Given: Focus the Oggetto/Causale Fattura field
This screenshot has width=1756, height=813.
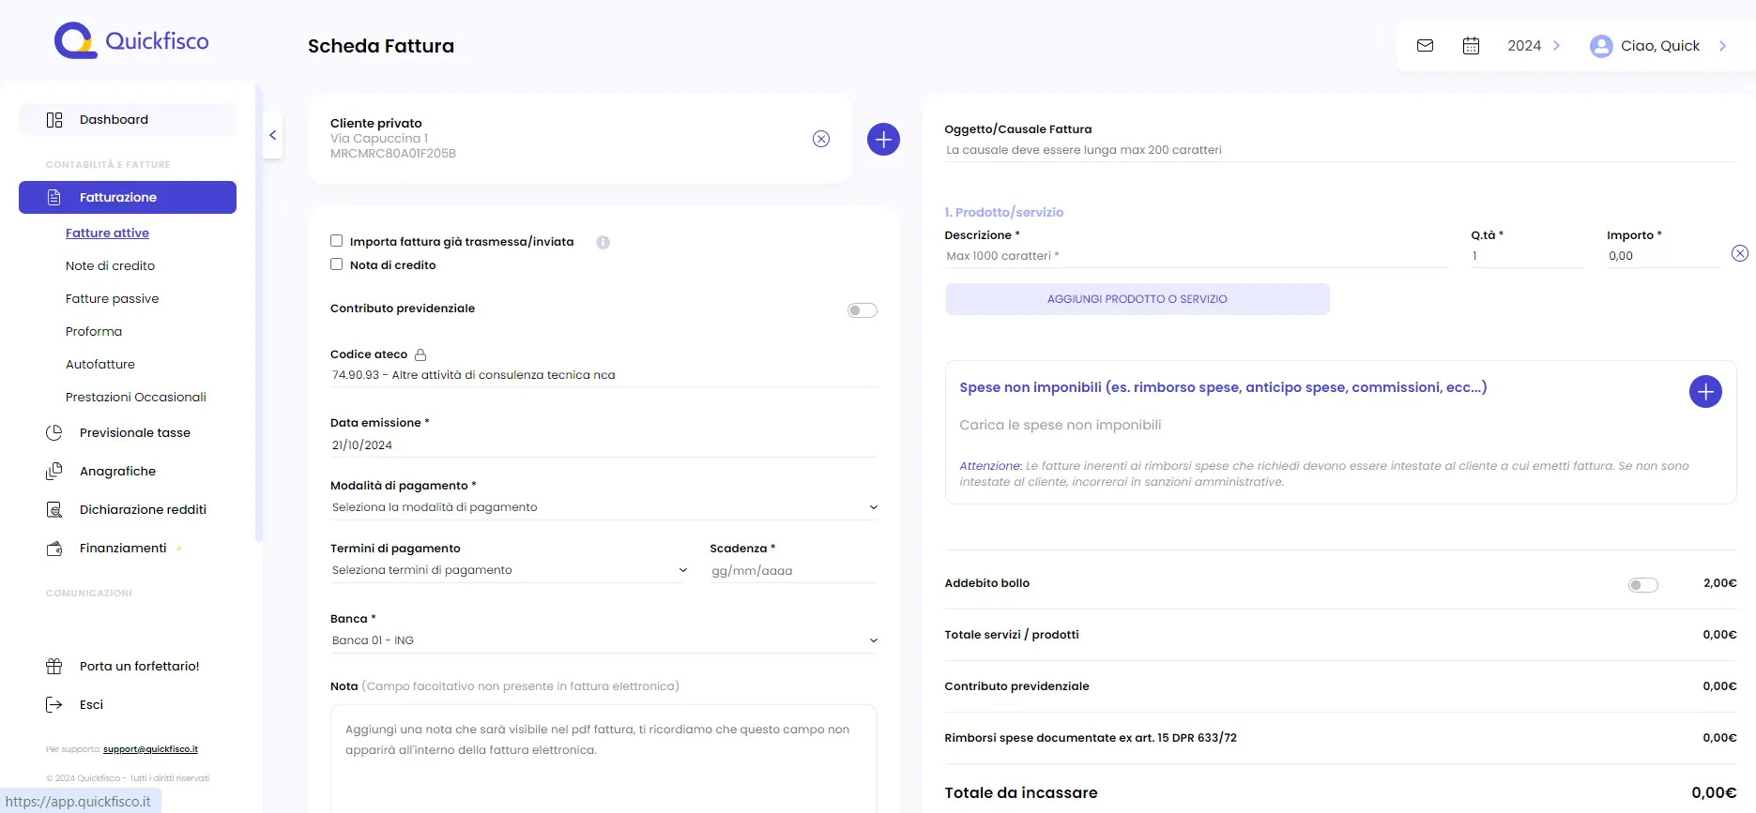Looking at the screenshot, I should coord(1340,150).
